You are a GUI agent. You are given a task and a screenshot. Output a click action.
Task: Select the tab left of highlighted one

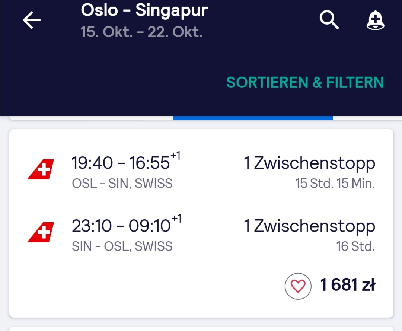tap(91, 118)
